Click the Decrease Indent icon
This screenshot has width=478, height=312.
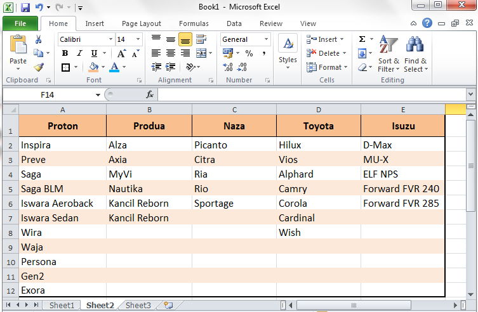pyautogui.click(x=156, y=67)
